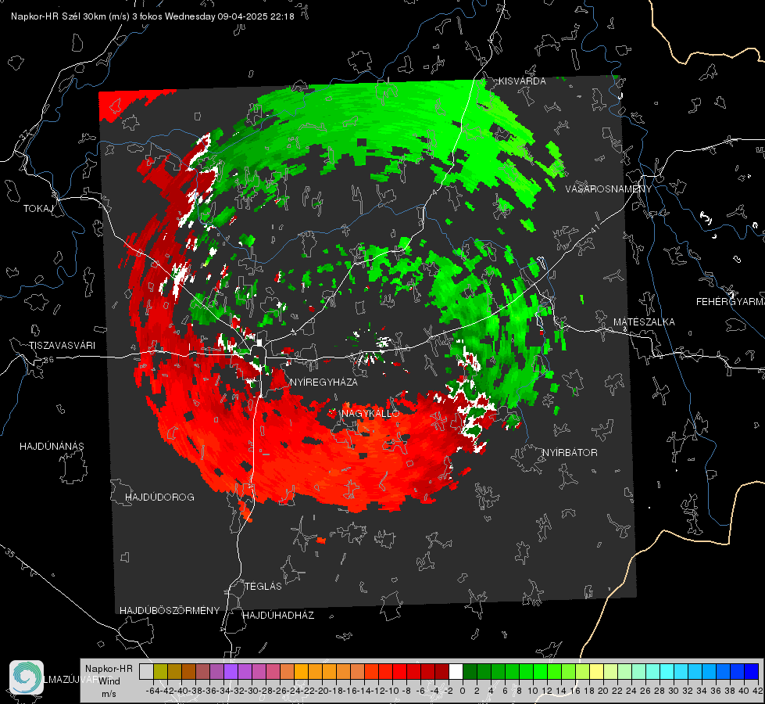Pick the white zero-velocity legend swatch
This screenshot has width=765, height=704.
click(456, 671)
